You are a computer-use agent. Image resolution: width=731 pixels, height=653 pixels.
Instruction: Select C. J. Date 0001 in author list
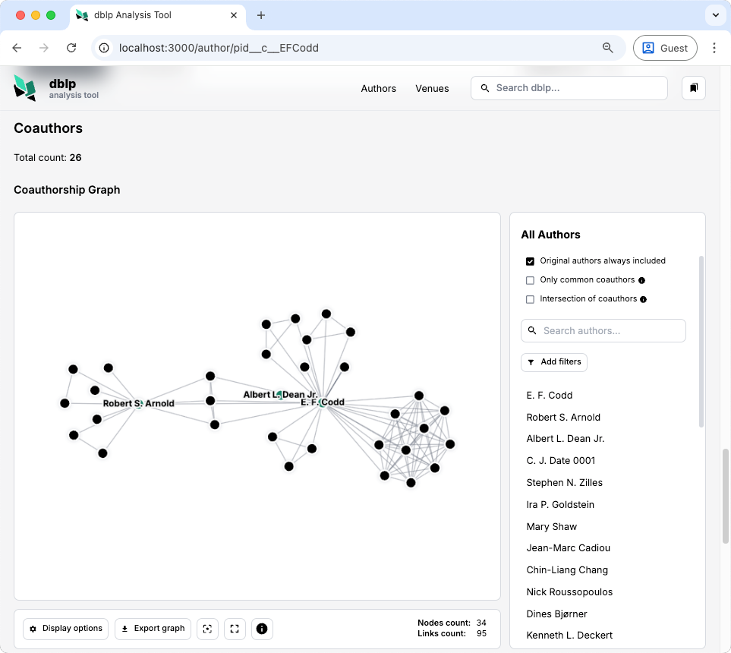561,461
